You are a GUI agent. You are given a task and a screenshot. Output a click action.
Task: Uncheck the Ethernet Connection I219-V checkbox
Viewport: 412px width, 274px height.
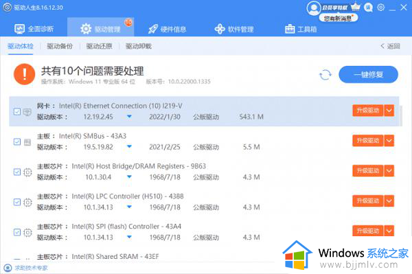tap(17, 112)
